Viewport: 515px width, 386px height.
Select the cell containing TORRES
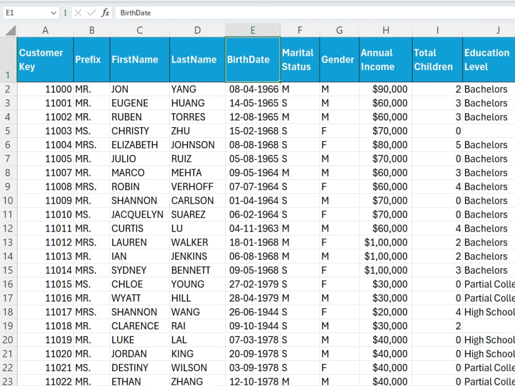pyautogui.click(x=197, y=117)
